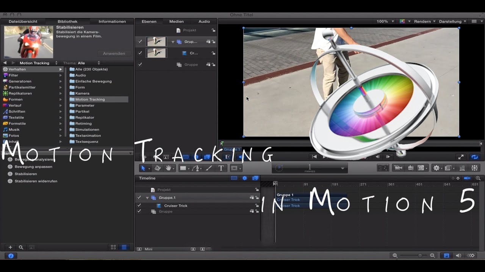The width and height of the screenshot is (485, 272).
Task: Click the blue info button
Action: coord(11,256)
